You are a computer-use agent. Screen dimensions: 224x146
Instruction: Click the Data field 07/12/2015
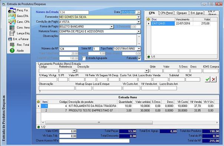point(129,13)
